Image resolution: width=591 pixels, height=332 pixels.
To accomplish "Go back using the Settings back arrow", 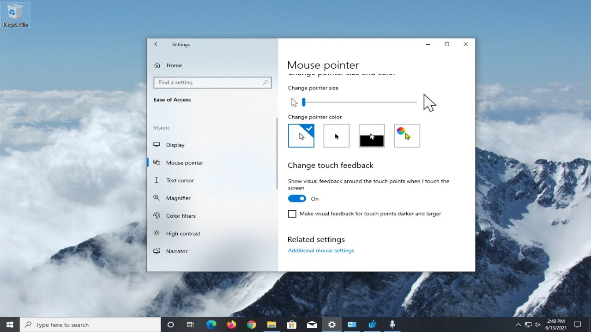I will (x=157, y=44).
